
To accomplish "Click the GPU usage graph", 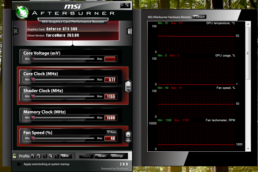I will (196, 71).
